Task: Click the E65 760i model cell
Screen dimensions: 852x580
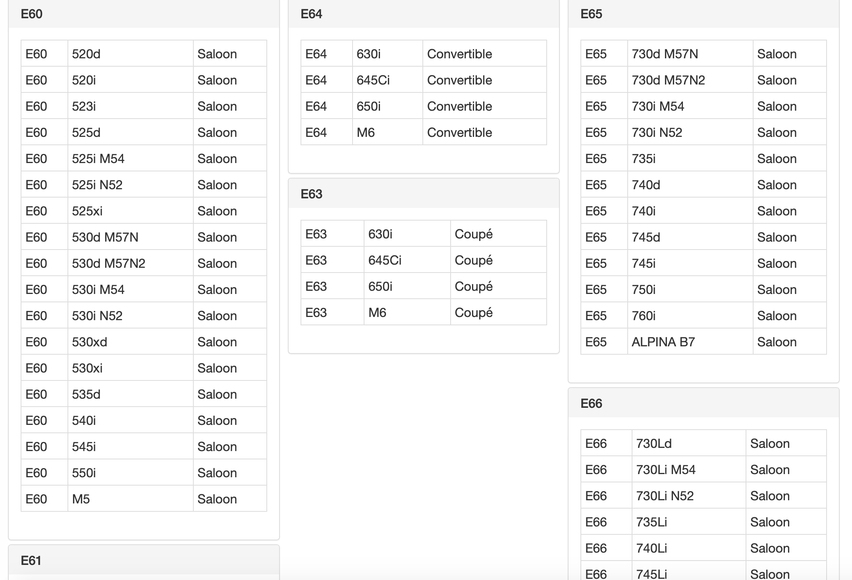Action: [x=690, y=315]
